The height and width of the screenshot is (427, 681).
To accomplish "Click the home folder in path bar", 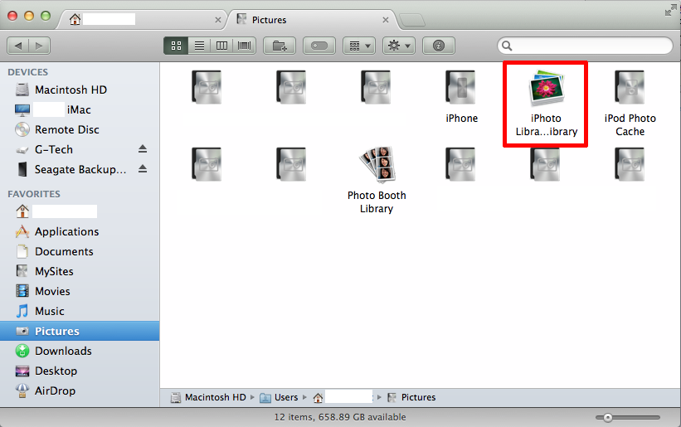I will [343, 397].
